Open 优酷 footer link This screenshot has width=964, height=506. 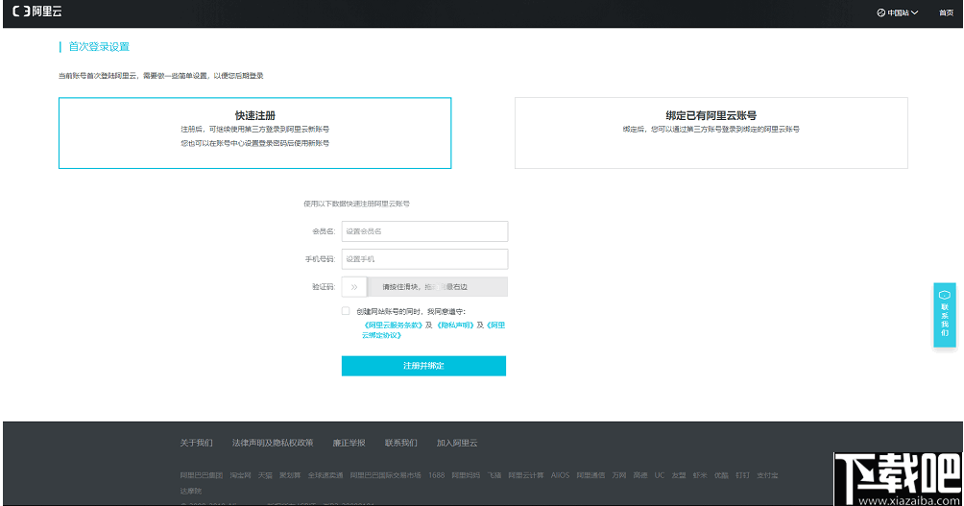point(721,475)
